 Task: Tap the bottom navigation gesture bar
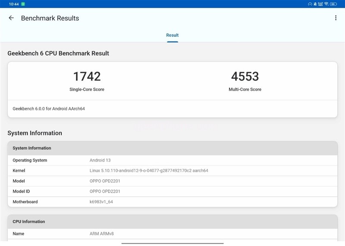click(172, 243)
